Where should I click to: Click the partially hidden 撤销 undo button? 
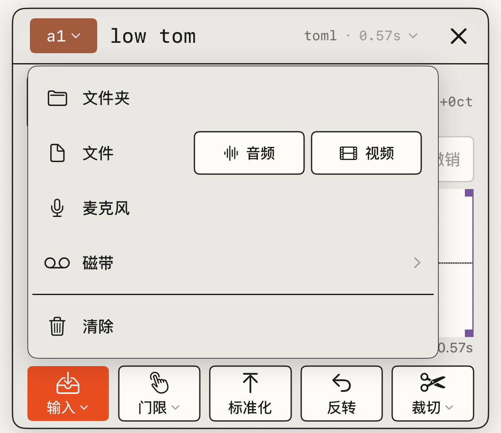pos(455,159)
